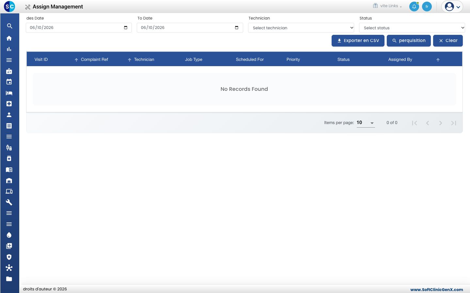Open the devices sidebar icon
The height and width of the screenshot is (293, 470).
tap(9, 191)
